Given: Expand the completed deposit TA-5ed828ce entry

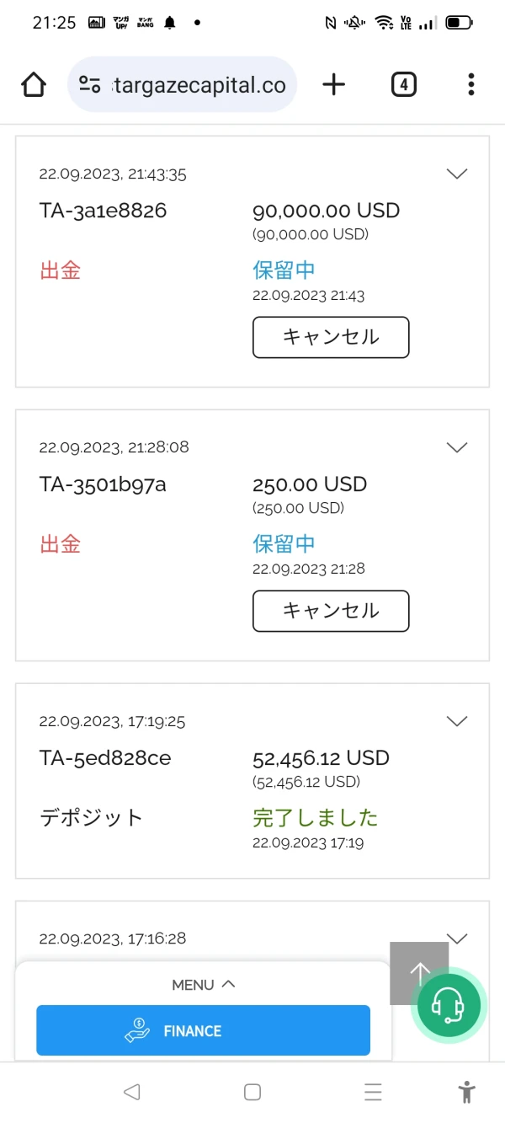Looking at the screenshot, I should tap(456, 721).
